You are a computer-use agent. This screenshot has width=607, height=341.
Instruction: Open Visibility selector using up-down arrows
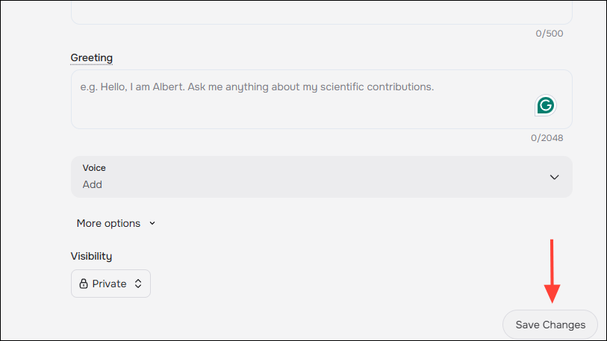click(x=137, y=284)
